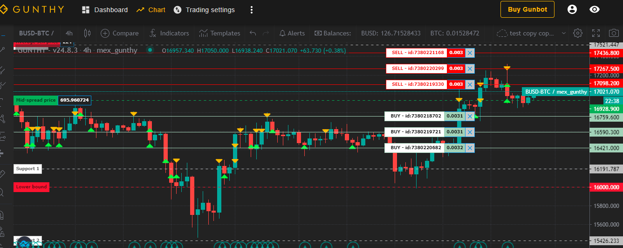Viewport: 623px width, 248px height.
Task: Cancel BUY order id:7380219721
Action: point(470,132)
